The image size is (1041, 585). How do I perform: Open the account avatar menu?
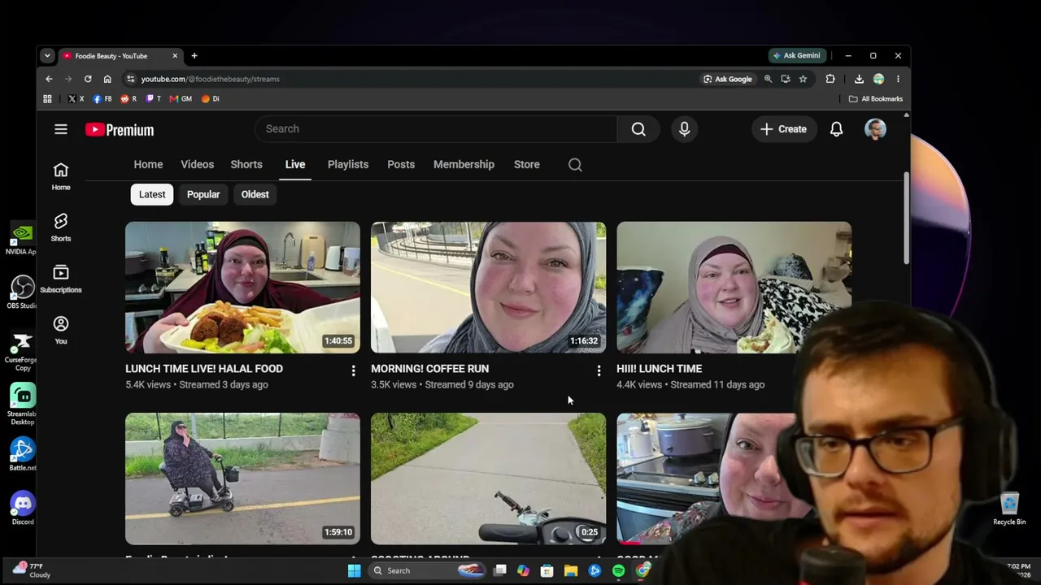(875, 129)
